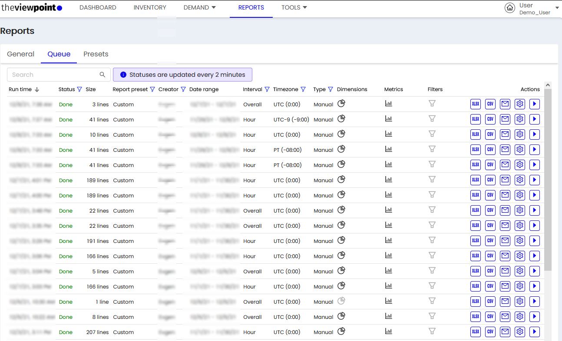This screenshot has width=562, height=341.
Task: Show metrics of the 207 lines report
Action: pos(389,331)
